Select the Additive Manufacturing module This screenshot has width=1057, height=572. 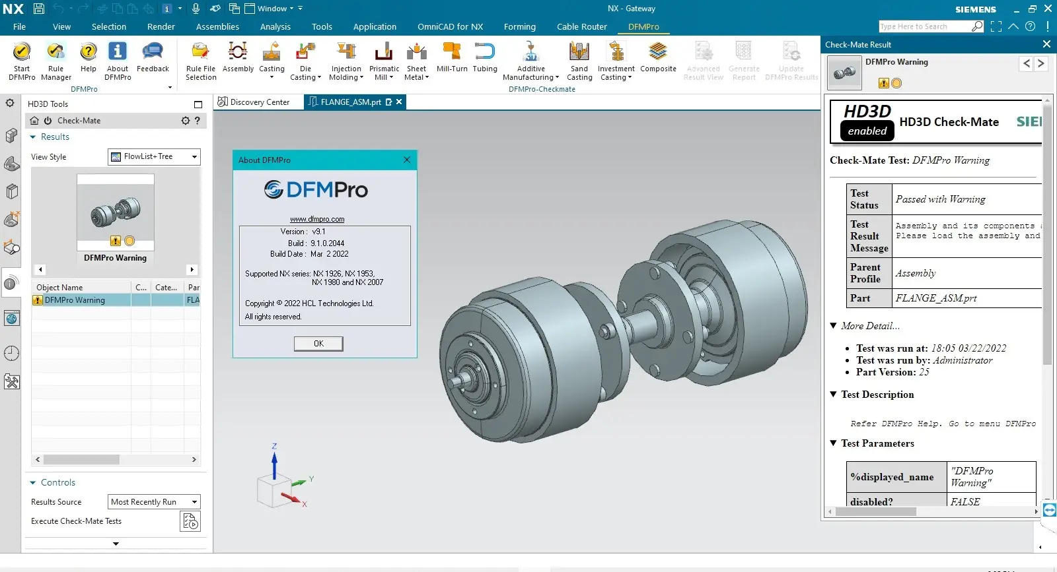(530, 61)
